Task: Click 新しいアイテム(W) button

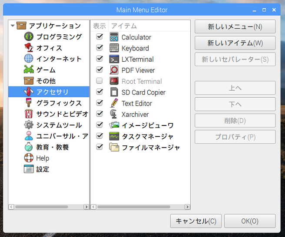Action: pyautogui.click(x=235, y=43)
